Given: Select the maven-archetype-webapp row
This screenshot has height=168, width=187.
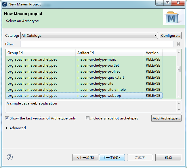Looking at the screenshot, I should tap(84, 96).
